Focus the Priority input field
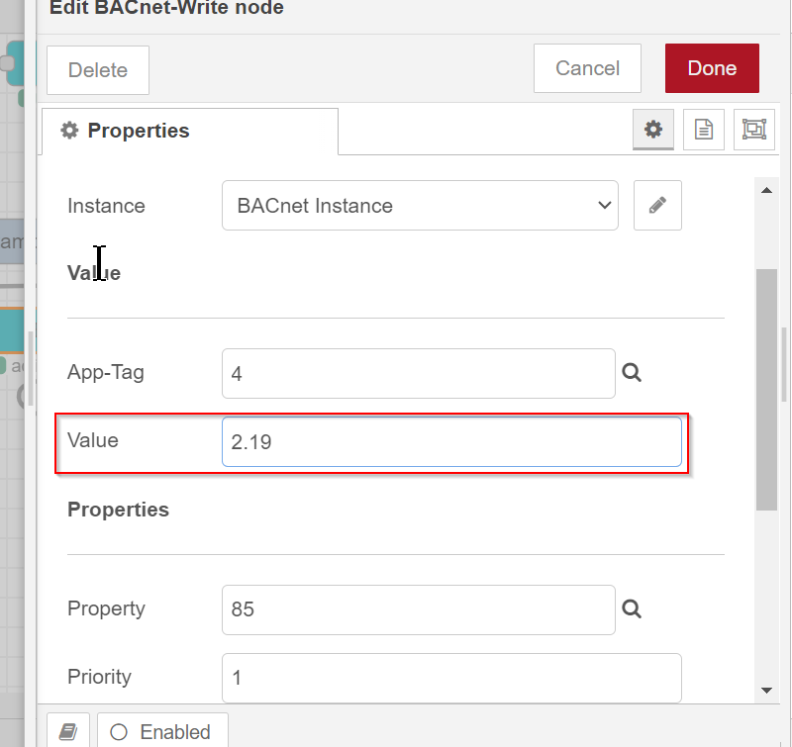The height and width of the screenshot is (747, 792). 451,678
